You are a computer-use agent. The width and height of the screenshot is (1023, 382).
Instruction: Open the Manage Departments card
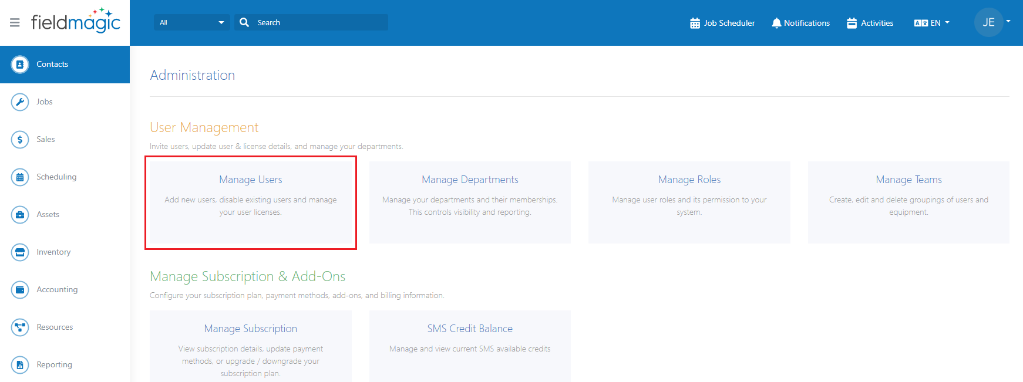click(470, 202)
